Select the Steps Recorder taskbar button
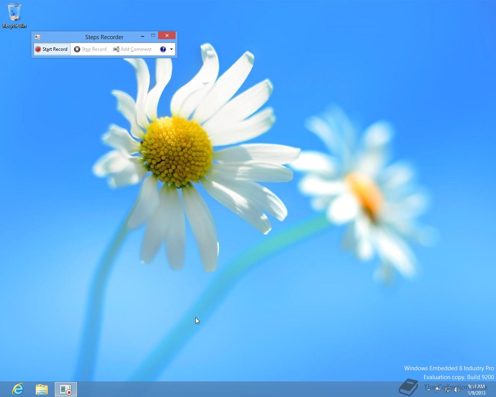Screen dimensions: 496x397 66,389
